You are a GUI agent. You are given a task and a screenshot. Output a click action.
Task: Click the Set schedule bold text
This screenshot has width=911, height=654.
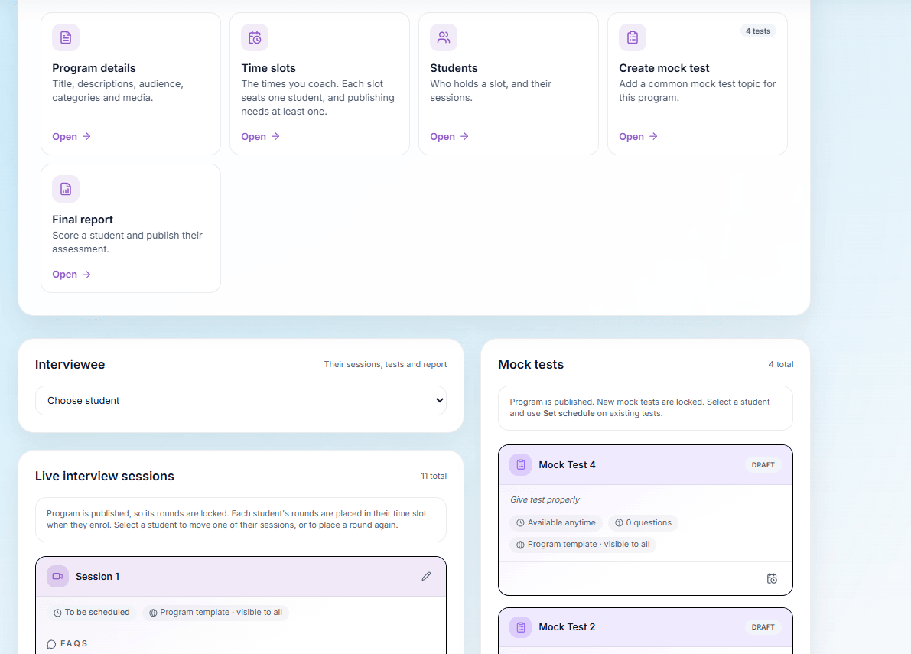(569, 414)
